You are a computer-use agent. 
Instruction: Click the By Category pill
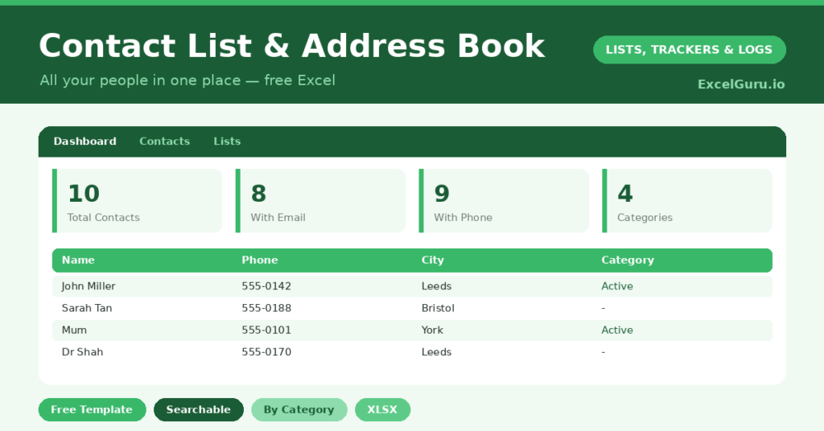[x=299, y=409]
